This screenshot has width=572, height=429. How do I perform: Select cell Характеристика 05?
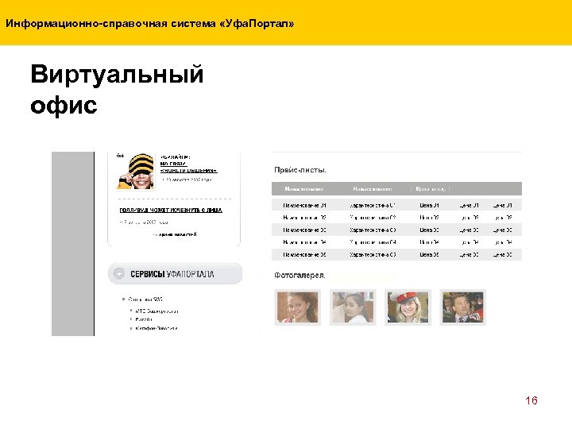pyautogui.click(x=373, y=255)
